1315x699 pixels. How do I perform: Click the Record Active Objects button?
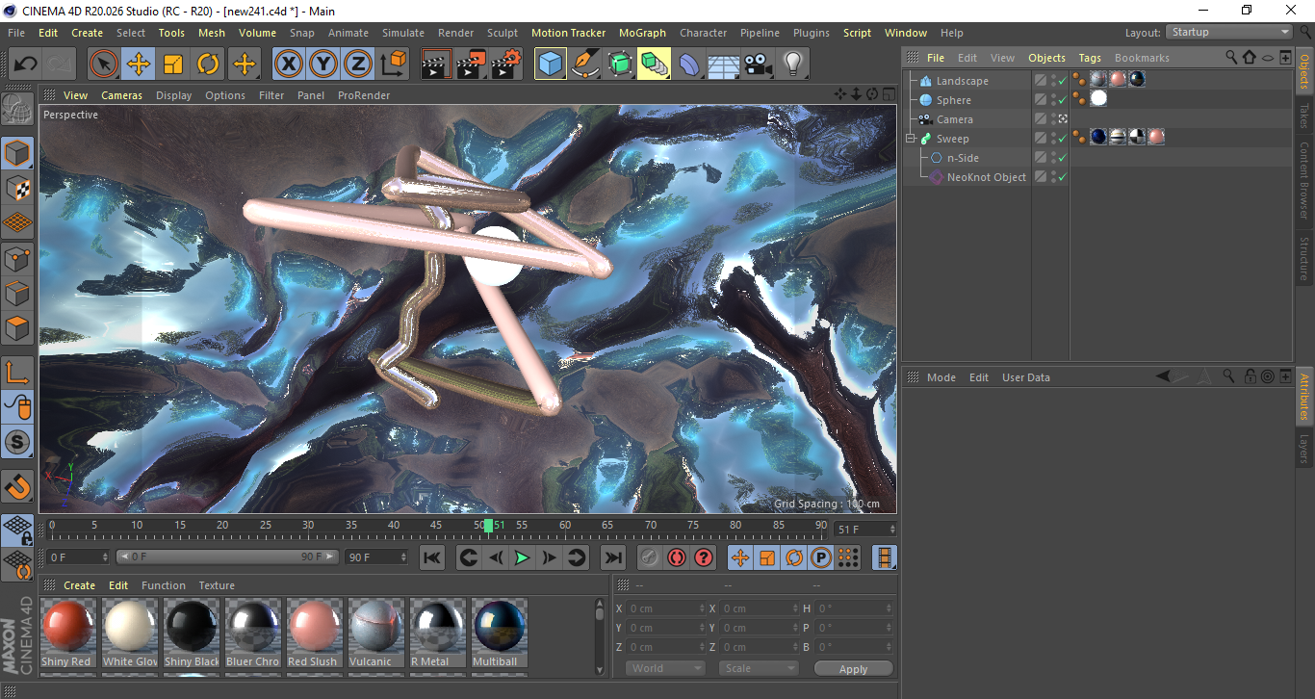(x=650, y=557)
